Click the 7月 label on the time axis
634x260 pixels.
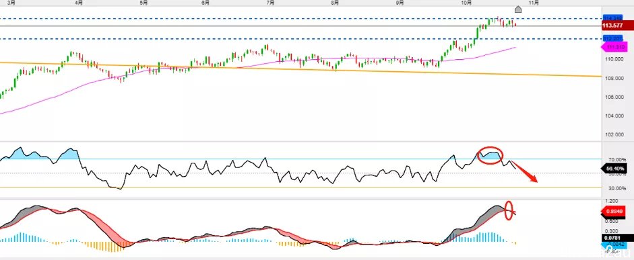[271, 3]
